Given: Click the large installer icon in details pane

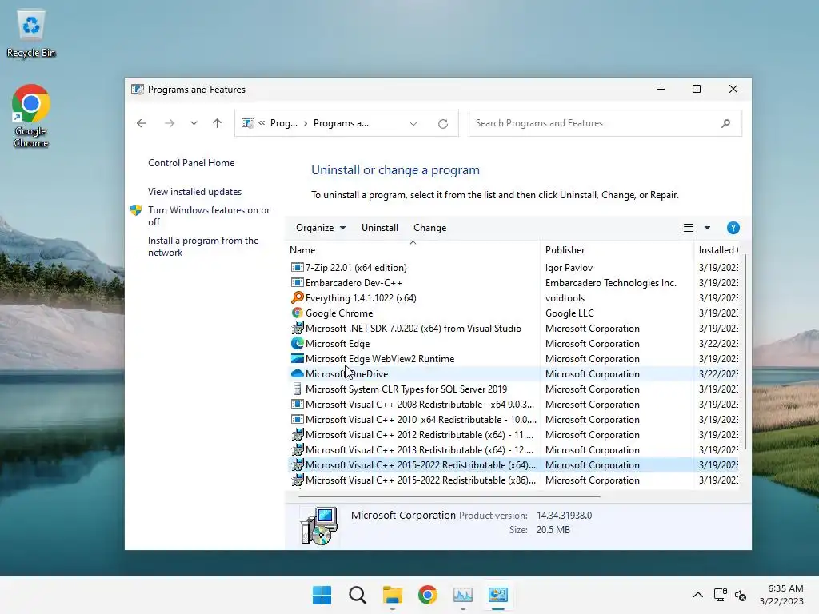Looking at the screenshot, I should click(x=319, y=525).
